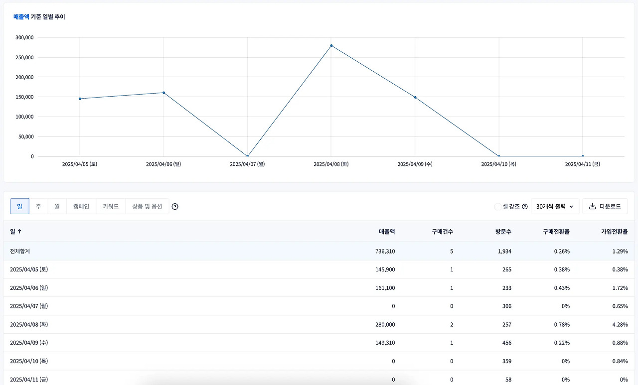Select the 2025/04/05 (토) table row date
The image size is (638, 385).
tap(29, 269)
